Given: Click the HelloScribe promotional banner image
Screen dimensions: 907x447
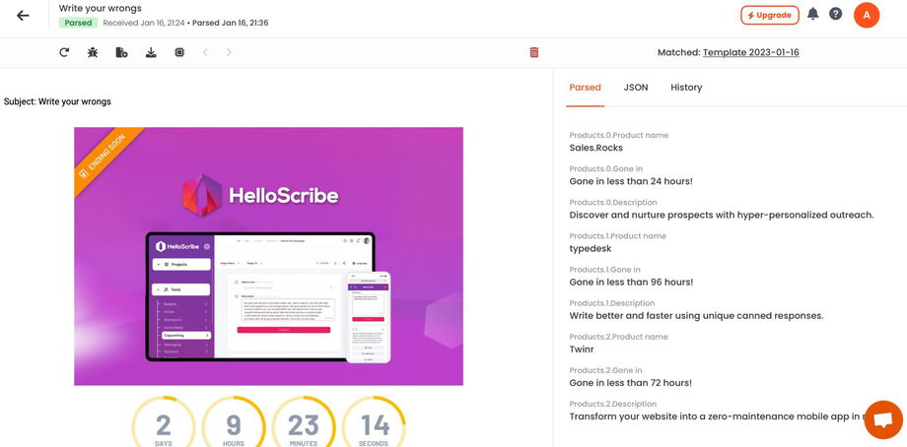Looking at the screenshot, I should coord(268,256).
